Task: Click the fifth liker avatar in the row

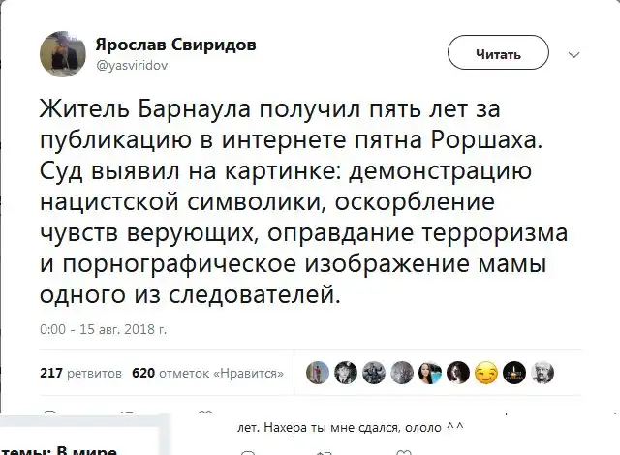Action: pos(430,373)
